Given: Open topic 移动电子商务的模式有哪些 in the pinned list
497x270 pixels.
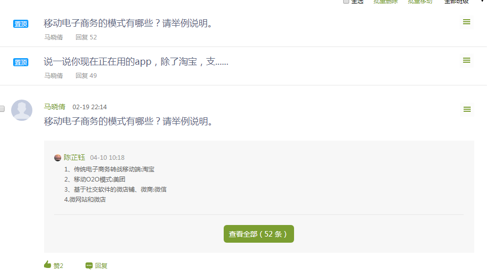Looking at the screenshot, I should tap(128, 23).
